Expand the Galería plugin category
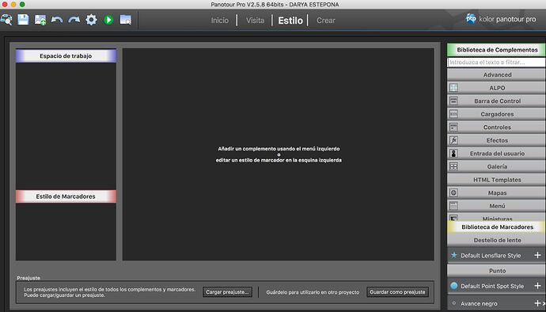The height and width of the screenshot is (312, 546). tap(496, 166)
